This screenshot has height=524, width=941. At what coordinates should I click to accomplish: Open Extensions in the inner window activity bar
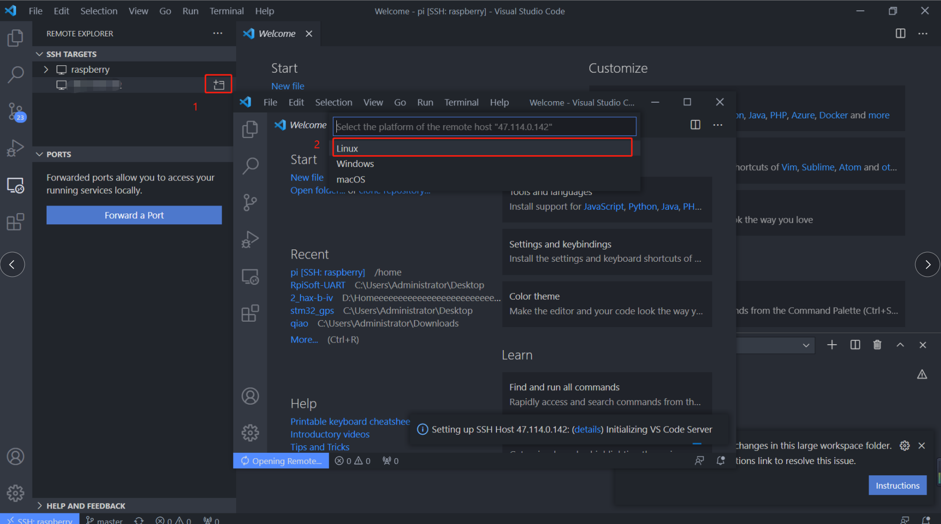[x=250, y=313]
